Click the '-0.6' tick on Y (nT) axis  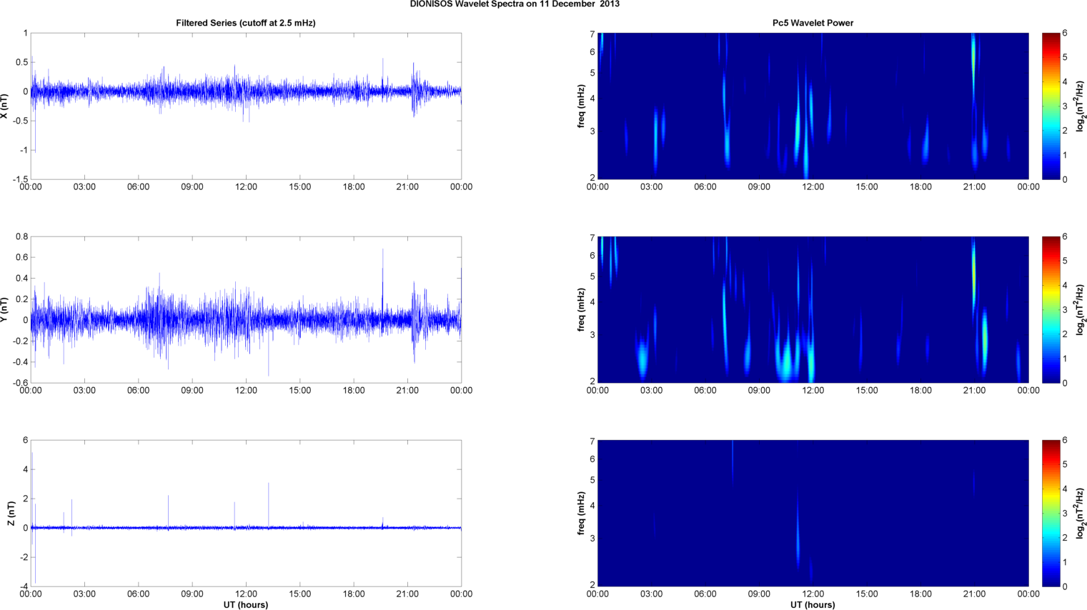(x=20, y=383)
